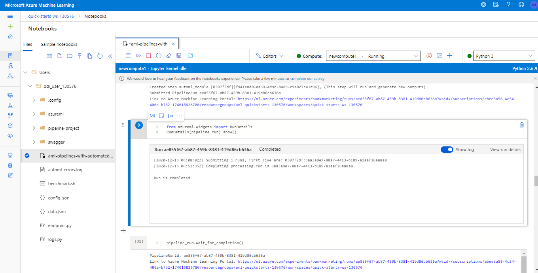Expand the pipeline-project folder
Screen dimensions: 538x273
click(34, 128)
